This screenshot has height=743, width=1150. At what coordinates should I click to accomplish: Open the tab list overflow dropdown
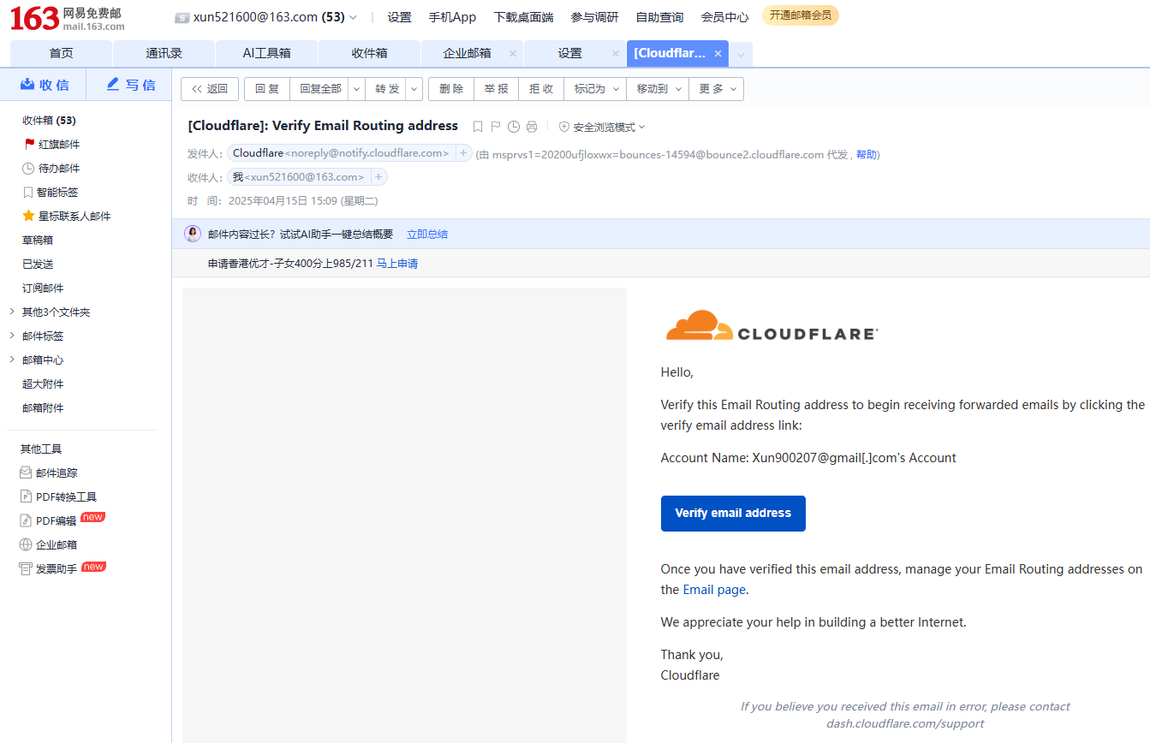coord(741,54)
